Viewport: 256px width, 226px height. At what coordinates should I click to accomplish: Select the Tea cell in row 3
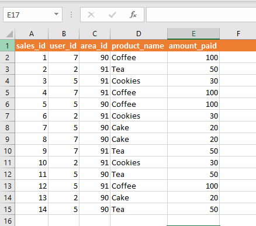[139, 69]
